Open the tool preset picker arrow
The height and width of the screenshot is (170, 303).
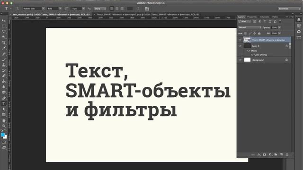click(x=11, y=8)
